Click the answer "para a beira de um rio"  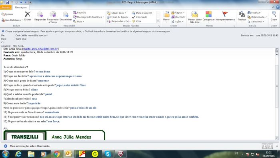(83, 108)
